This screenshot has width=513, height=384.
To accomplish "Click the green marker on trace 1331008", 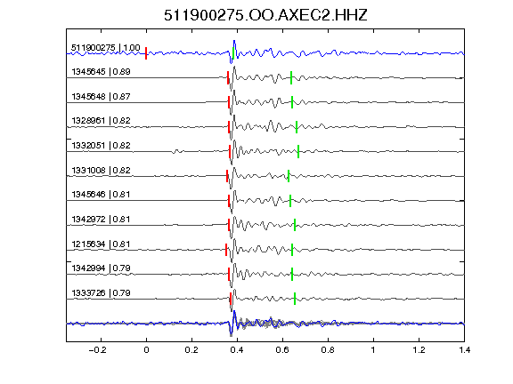I will click(x=289, y=176).
